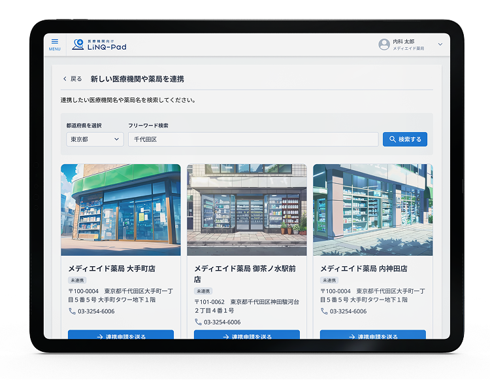Click the 大手町店 pharmacy photo
Screen dimensions: 490x380
click(x=121, y=209)
